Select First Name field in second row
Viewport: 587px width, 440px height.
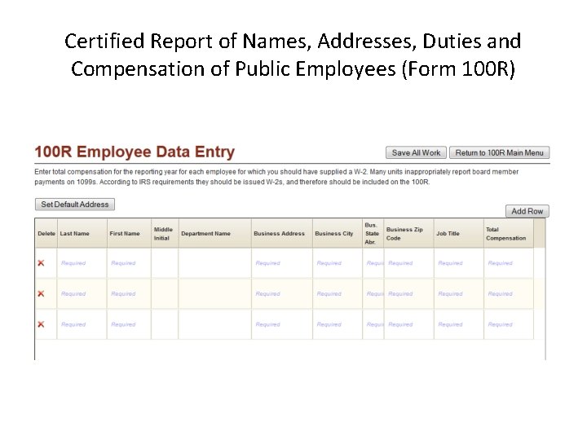click(x=129, y=293)
